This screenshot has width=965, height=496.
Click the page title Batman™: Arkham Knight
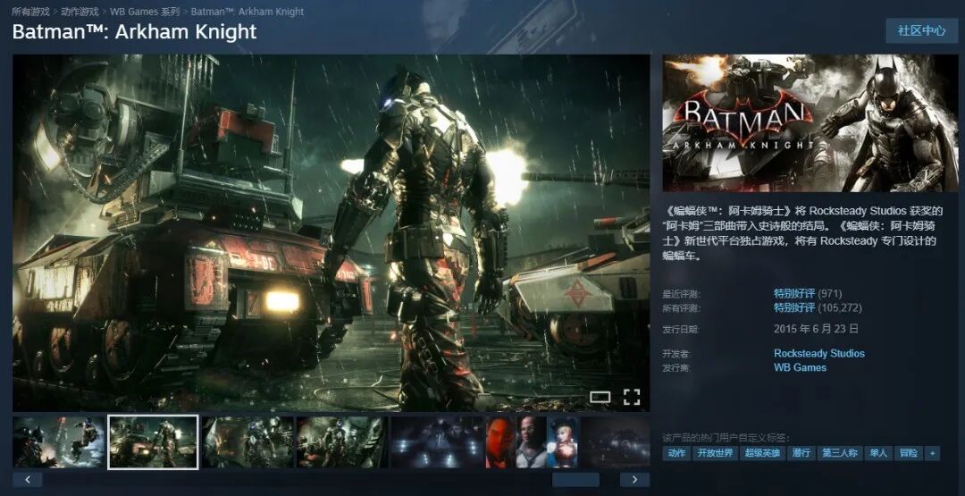pos(134,32)
